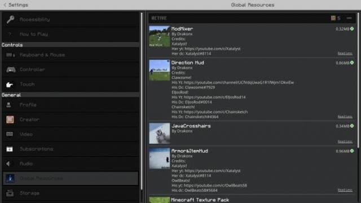Screen dimensions: 361x203
Task: Open How to Play via the question mark icon
Action: click(10, 34)
